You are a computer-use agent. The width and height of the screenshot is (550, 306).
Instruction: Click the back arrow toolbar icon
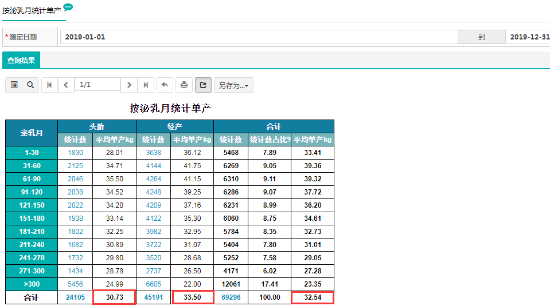(x=165, y=85)
